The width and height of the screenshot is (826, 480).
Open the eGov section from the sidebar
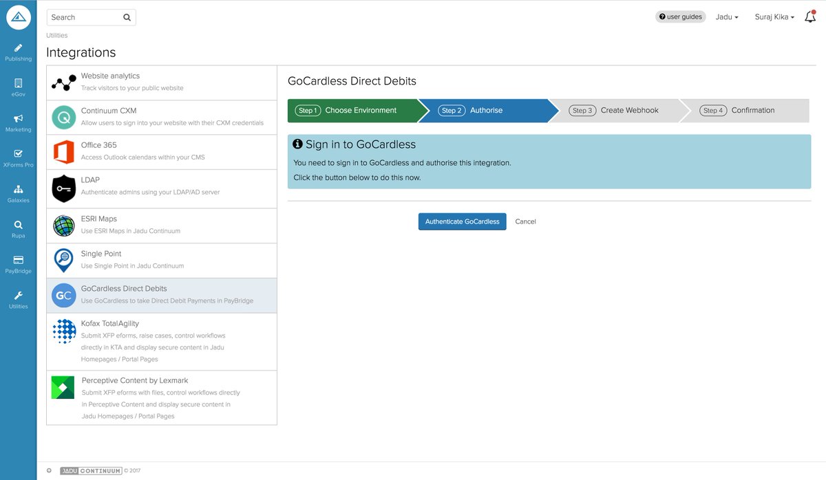[x=18, y=84]
